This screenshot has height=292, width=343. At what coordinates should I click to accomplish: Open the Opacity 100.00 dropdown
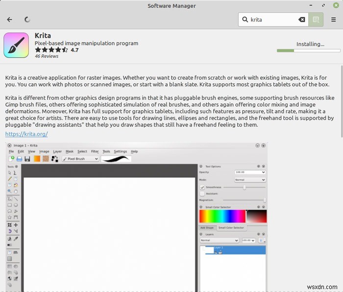point(250,172)
